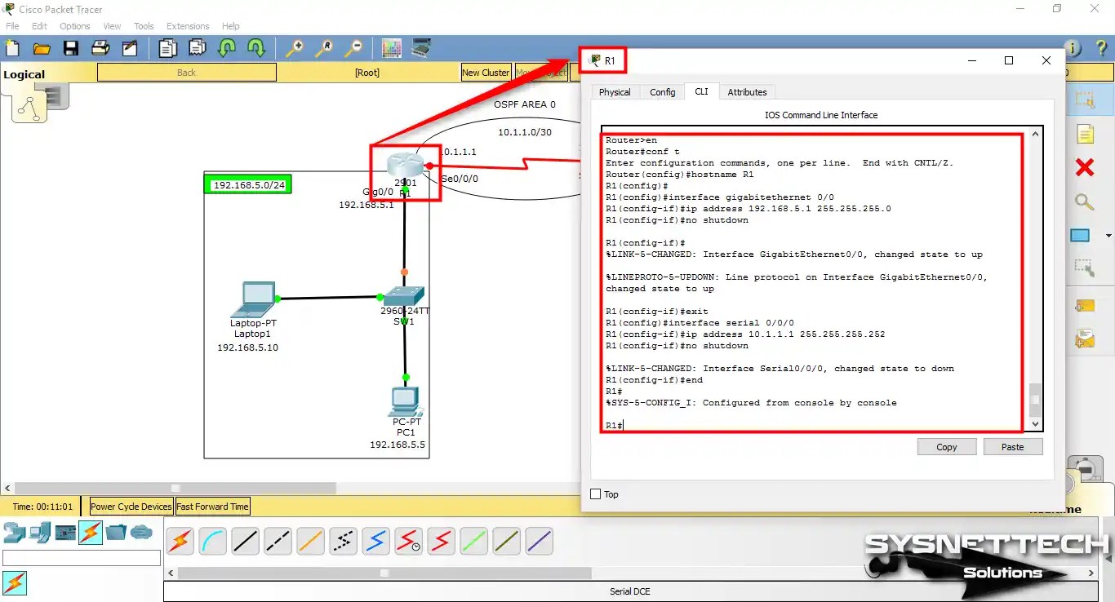Open the shape tool dropdown arrow
Viewport: 1115px width, 602px height.
[x=1107, y=235]
